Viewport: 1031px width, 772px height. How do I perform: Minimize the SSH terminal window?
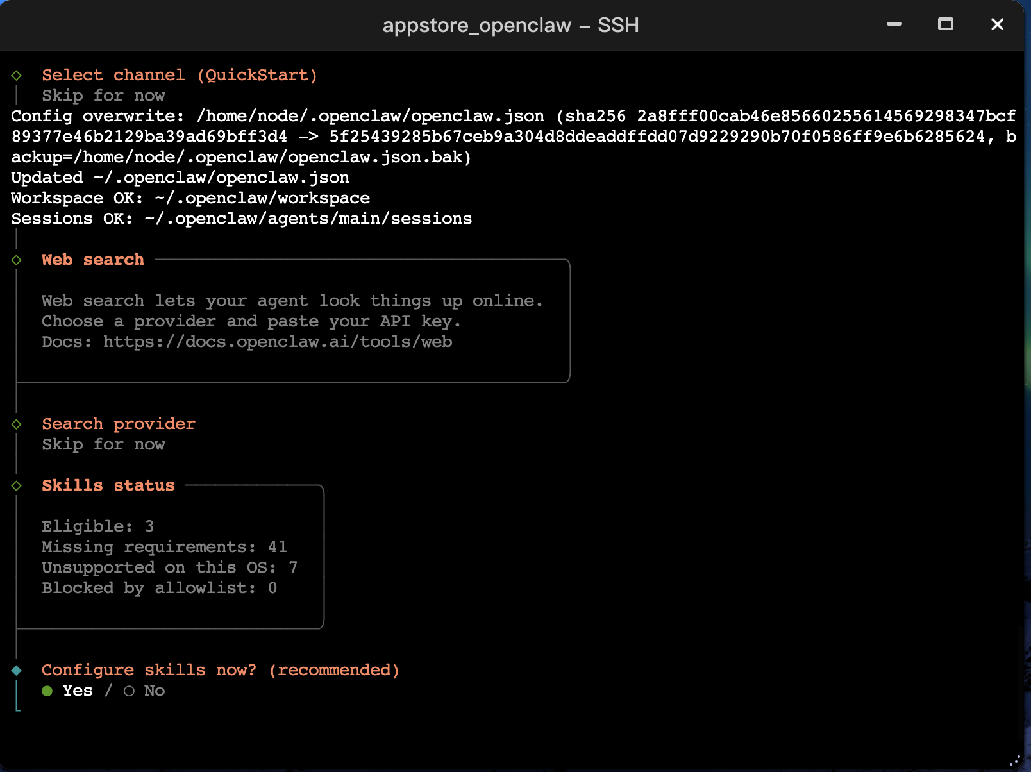tap(894, 24)
